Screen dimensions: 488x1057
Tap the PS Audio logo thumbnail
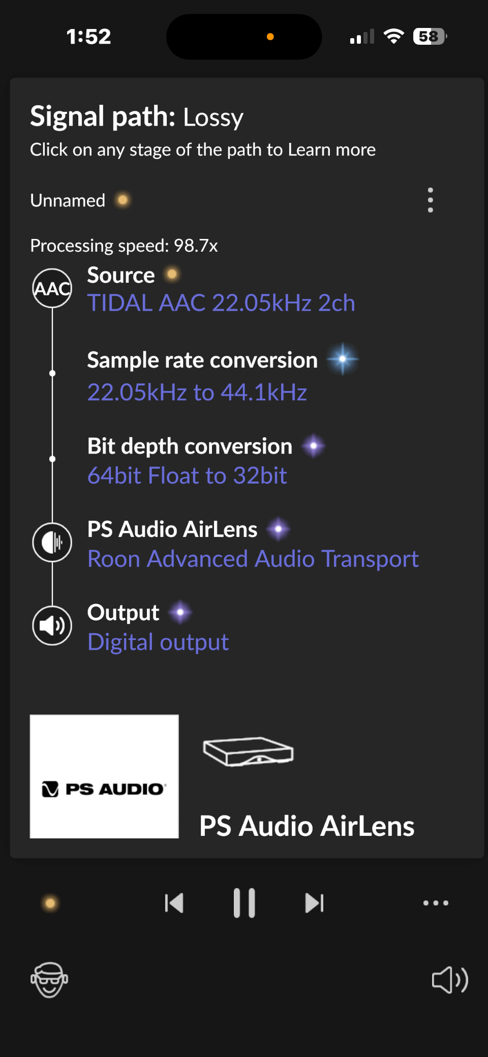(x=104, y=776)
